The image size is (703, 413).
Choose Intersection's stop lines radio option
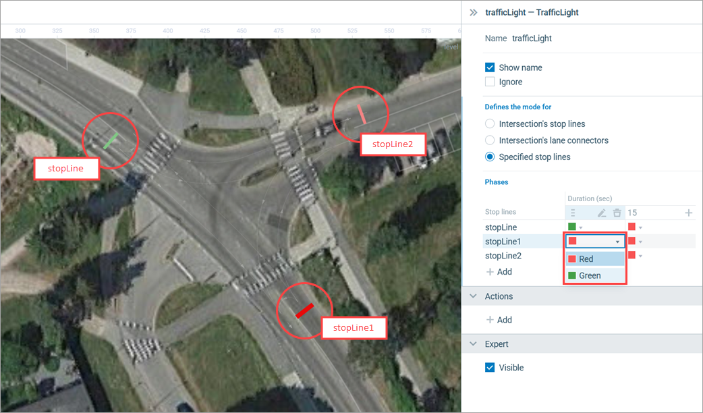490,124
